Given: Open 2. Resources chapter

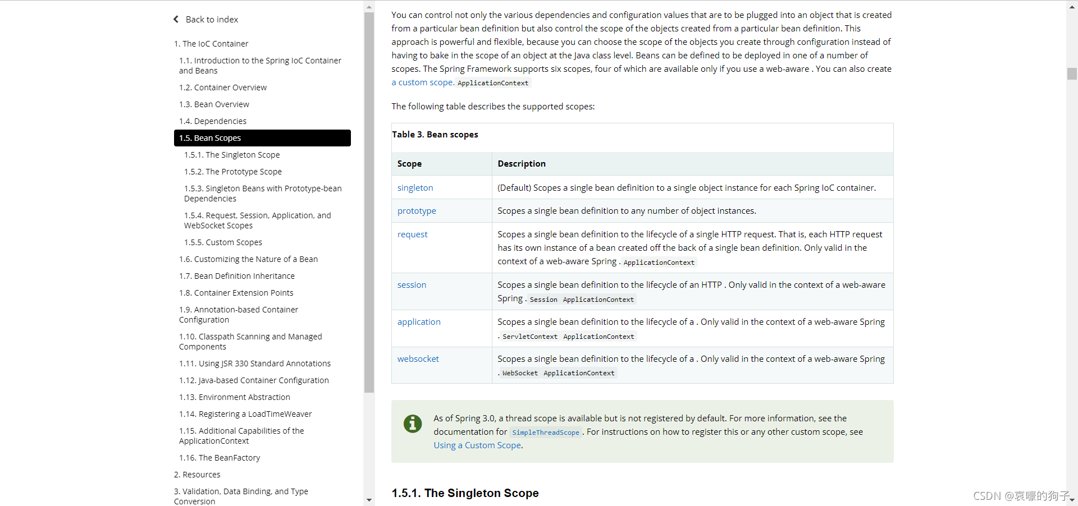Looking at the screenshot, I should [197, 475].
